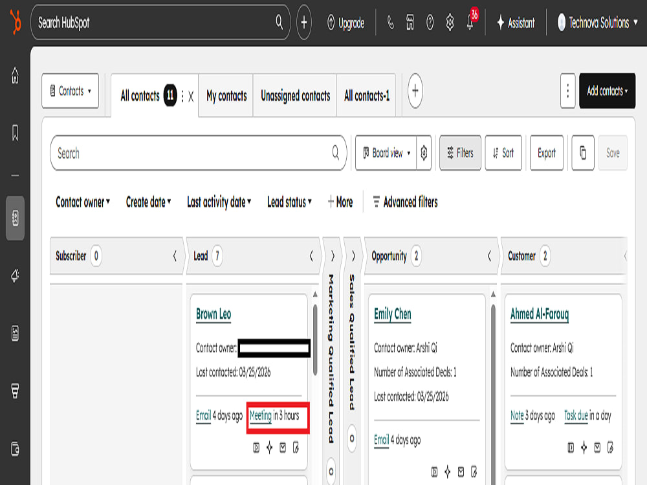
Task: Open the settings gear in top bar
Action: [x=450, y=23]
